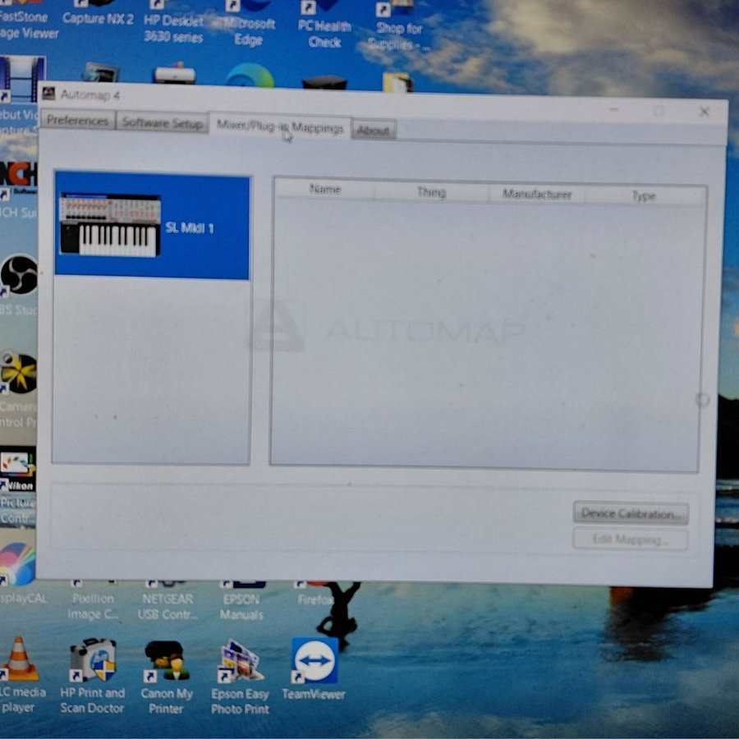Open HP Print and Scan Doctor
This screenshot has height=739, width=739.
pos(92,661)
